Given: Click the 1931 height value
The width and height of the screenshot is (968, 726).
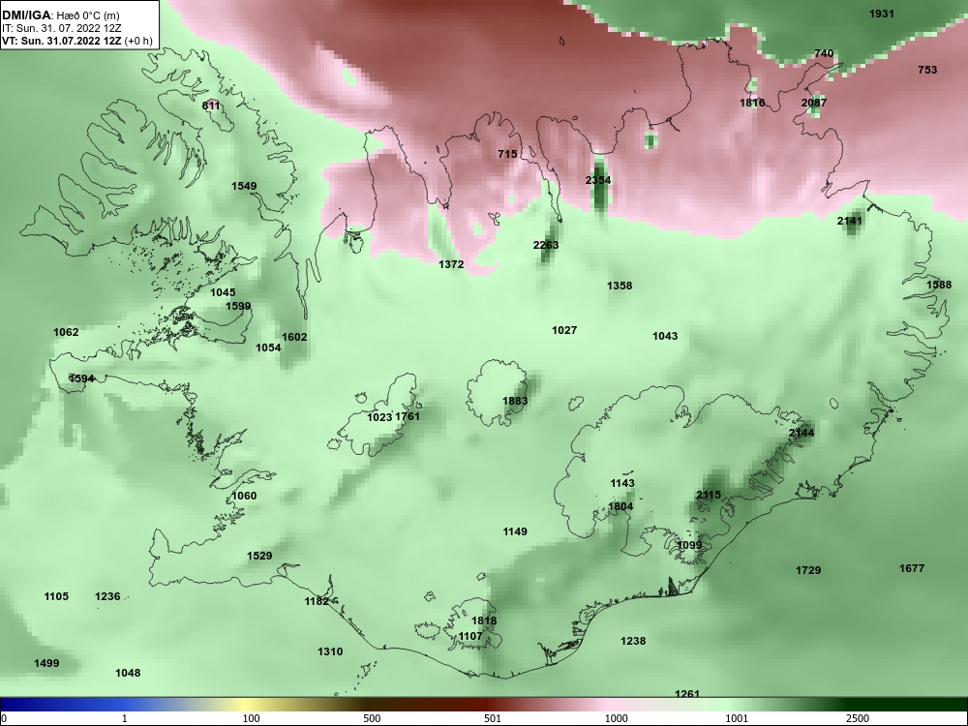Looking at the screenshot, I should click(x=882, y=14).
